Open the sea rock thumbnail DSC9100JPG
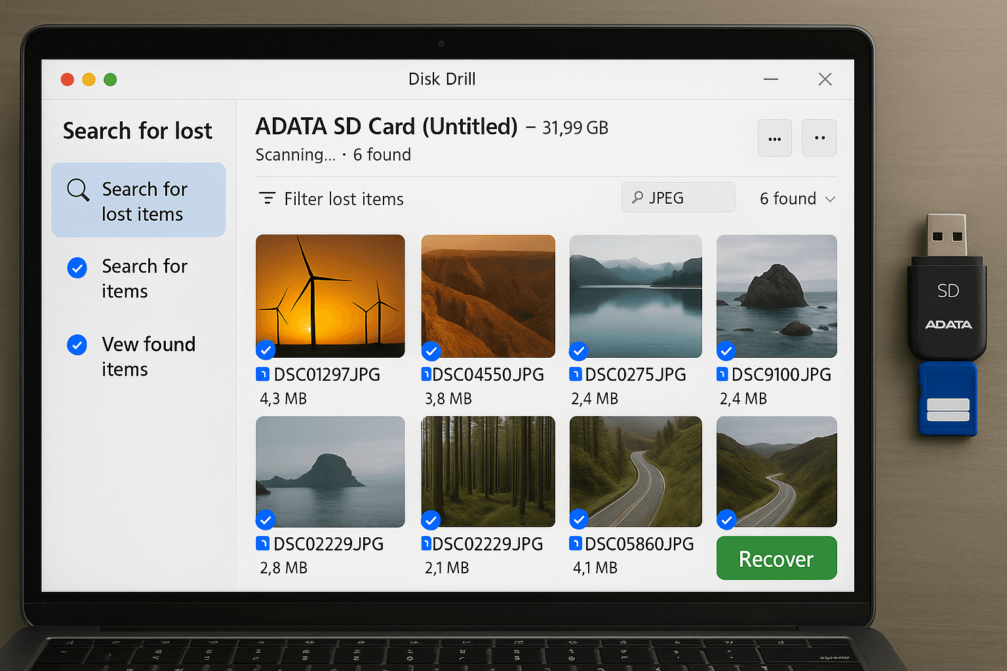1007x671 pixels. click(x=777, y=296)
